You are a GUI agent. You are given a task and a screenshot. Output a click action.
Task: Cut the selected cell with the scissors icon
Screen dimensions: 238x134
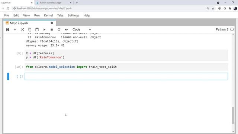pyautogui.click(x=22, y=29)
